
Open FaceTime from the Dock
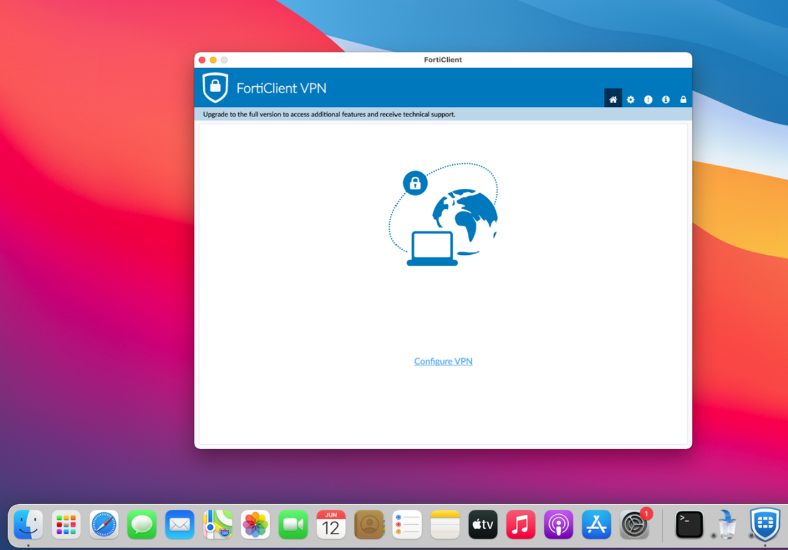(293, 524)
